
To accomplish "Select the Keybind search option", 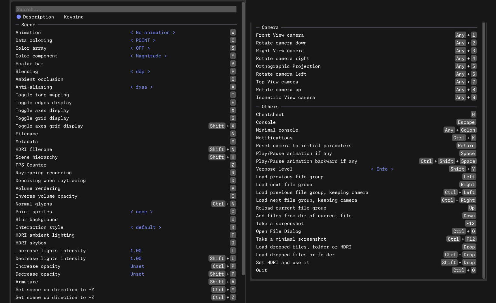I will [x=74, y=17].
